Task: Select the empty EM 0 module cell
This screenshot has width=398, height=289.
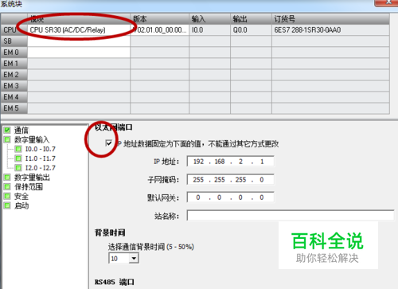Action: tap(79, 53)
